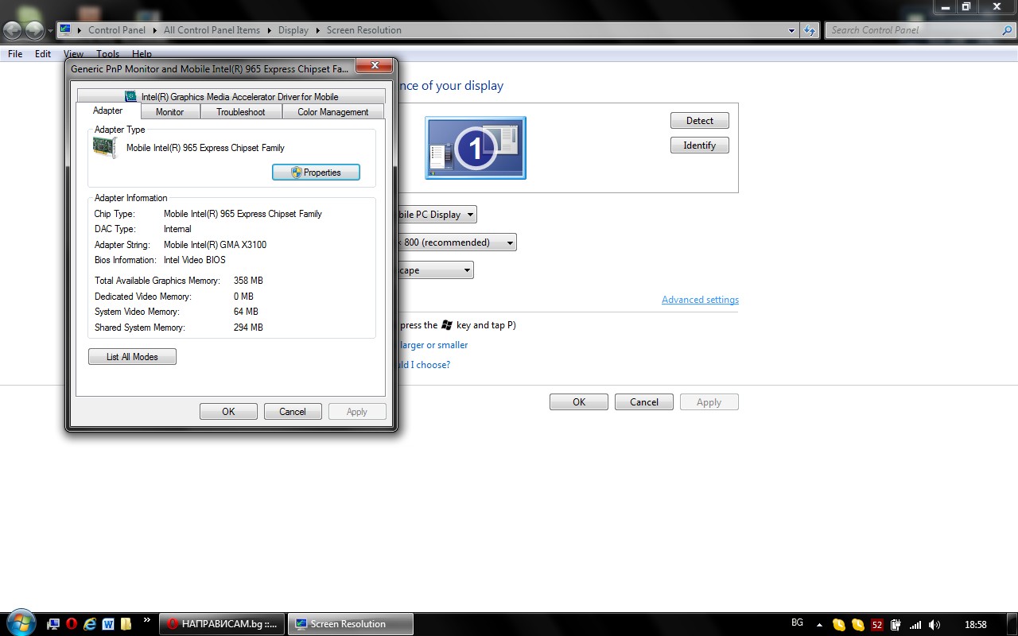Click OK in the Screen Resolution window
The height and width of the screenshot is (636, 1018).
coord(579,402)
